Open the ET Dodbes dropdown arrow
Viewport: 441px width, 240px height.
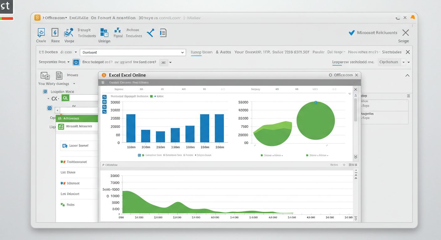(x=76, y=52)
